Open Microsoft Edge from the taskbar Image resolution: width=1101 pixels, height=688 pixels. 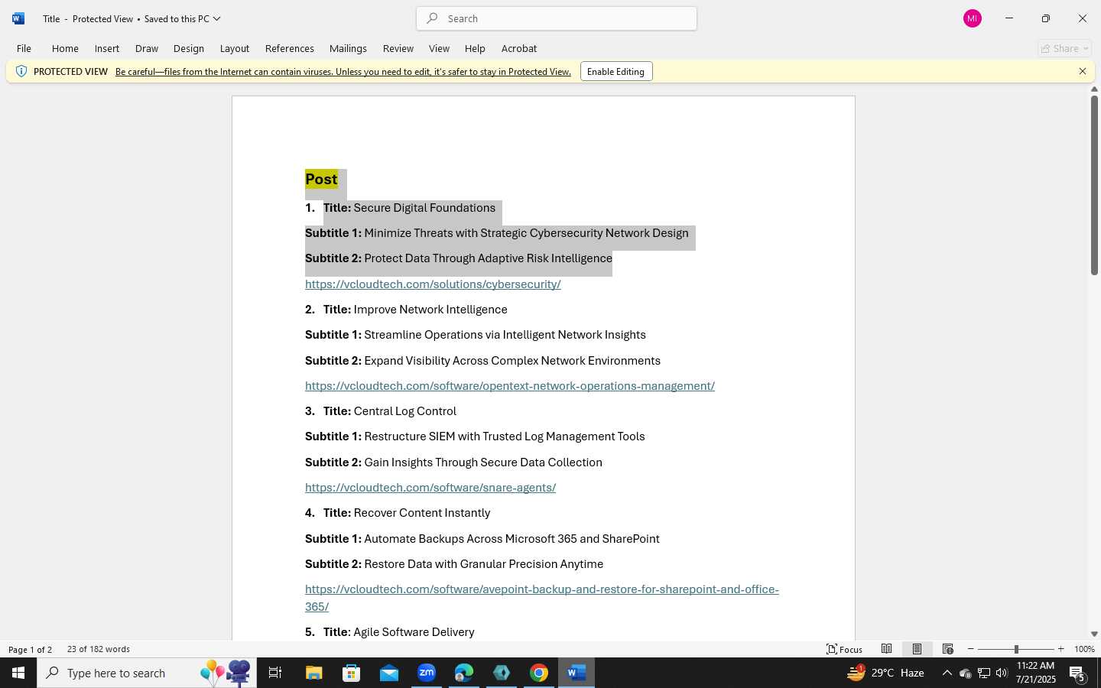(464, 673)
